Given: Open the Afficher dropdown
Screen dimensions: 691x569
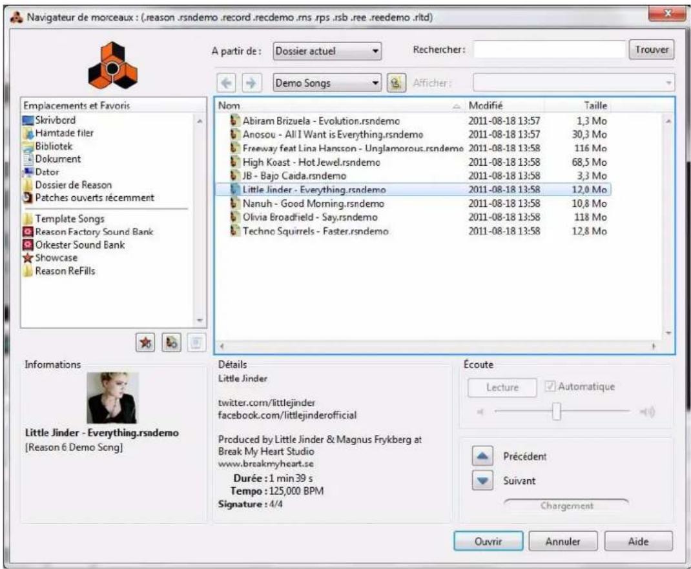Looking at the screenshot, I should tap(573, 83).
